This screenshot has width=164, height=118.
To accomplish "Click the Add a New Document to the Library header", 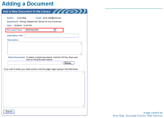I will pyautogui.click(x=27, y=11).
